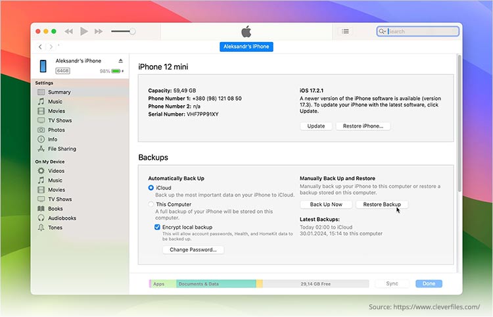Click Restore Backup button
493x317 pixels.
[382, 205]
